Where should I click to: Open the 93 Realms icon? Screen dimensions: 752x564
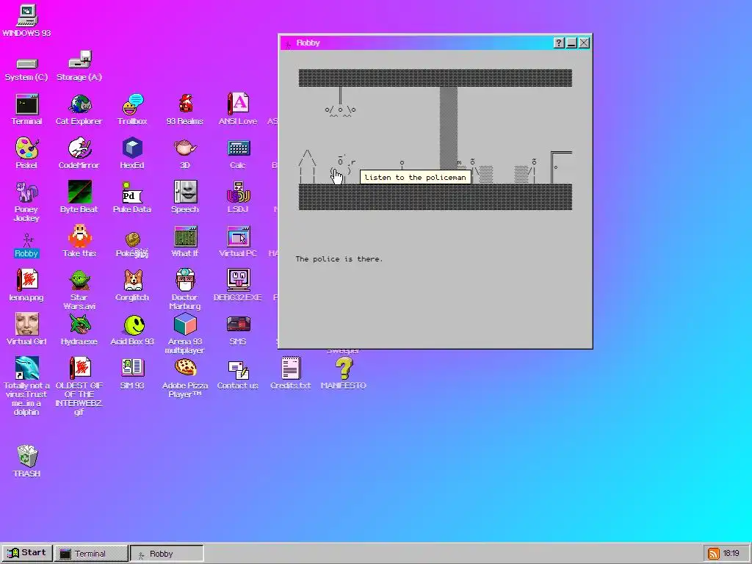coord(184,110)
